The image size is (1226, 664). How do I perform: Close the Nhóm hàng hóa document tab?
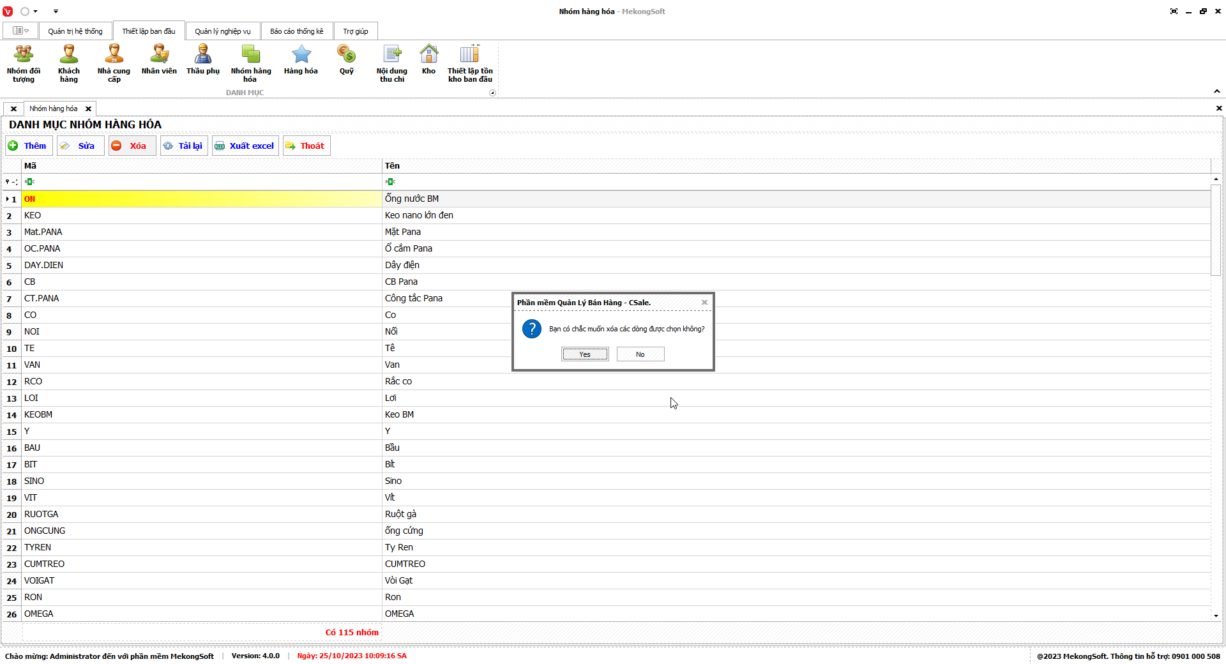pos(89,109)
